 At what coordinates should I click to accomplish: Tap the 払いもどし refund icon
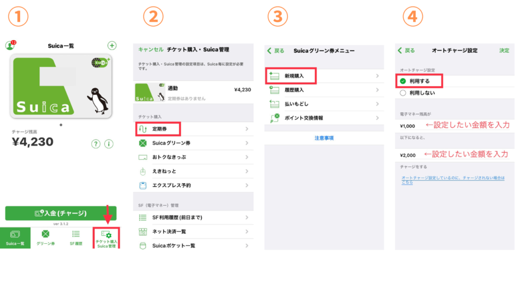pyautogui.click(x=274, y=104)
